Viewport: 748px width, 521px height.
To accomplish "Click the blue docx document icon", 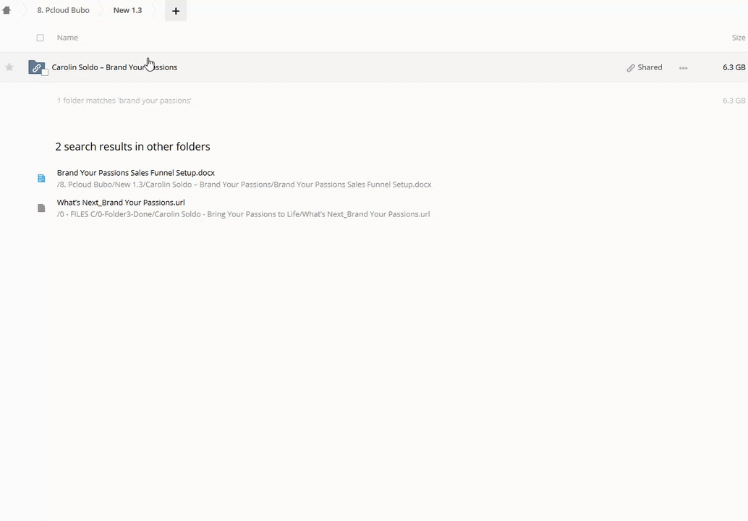I will pos(41,178).
